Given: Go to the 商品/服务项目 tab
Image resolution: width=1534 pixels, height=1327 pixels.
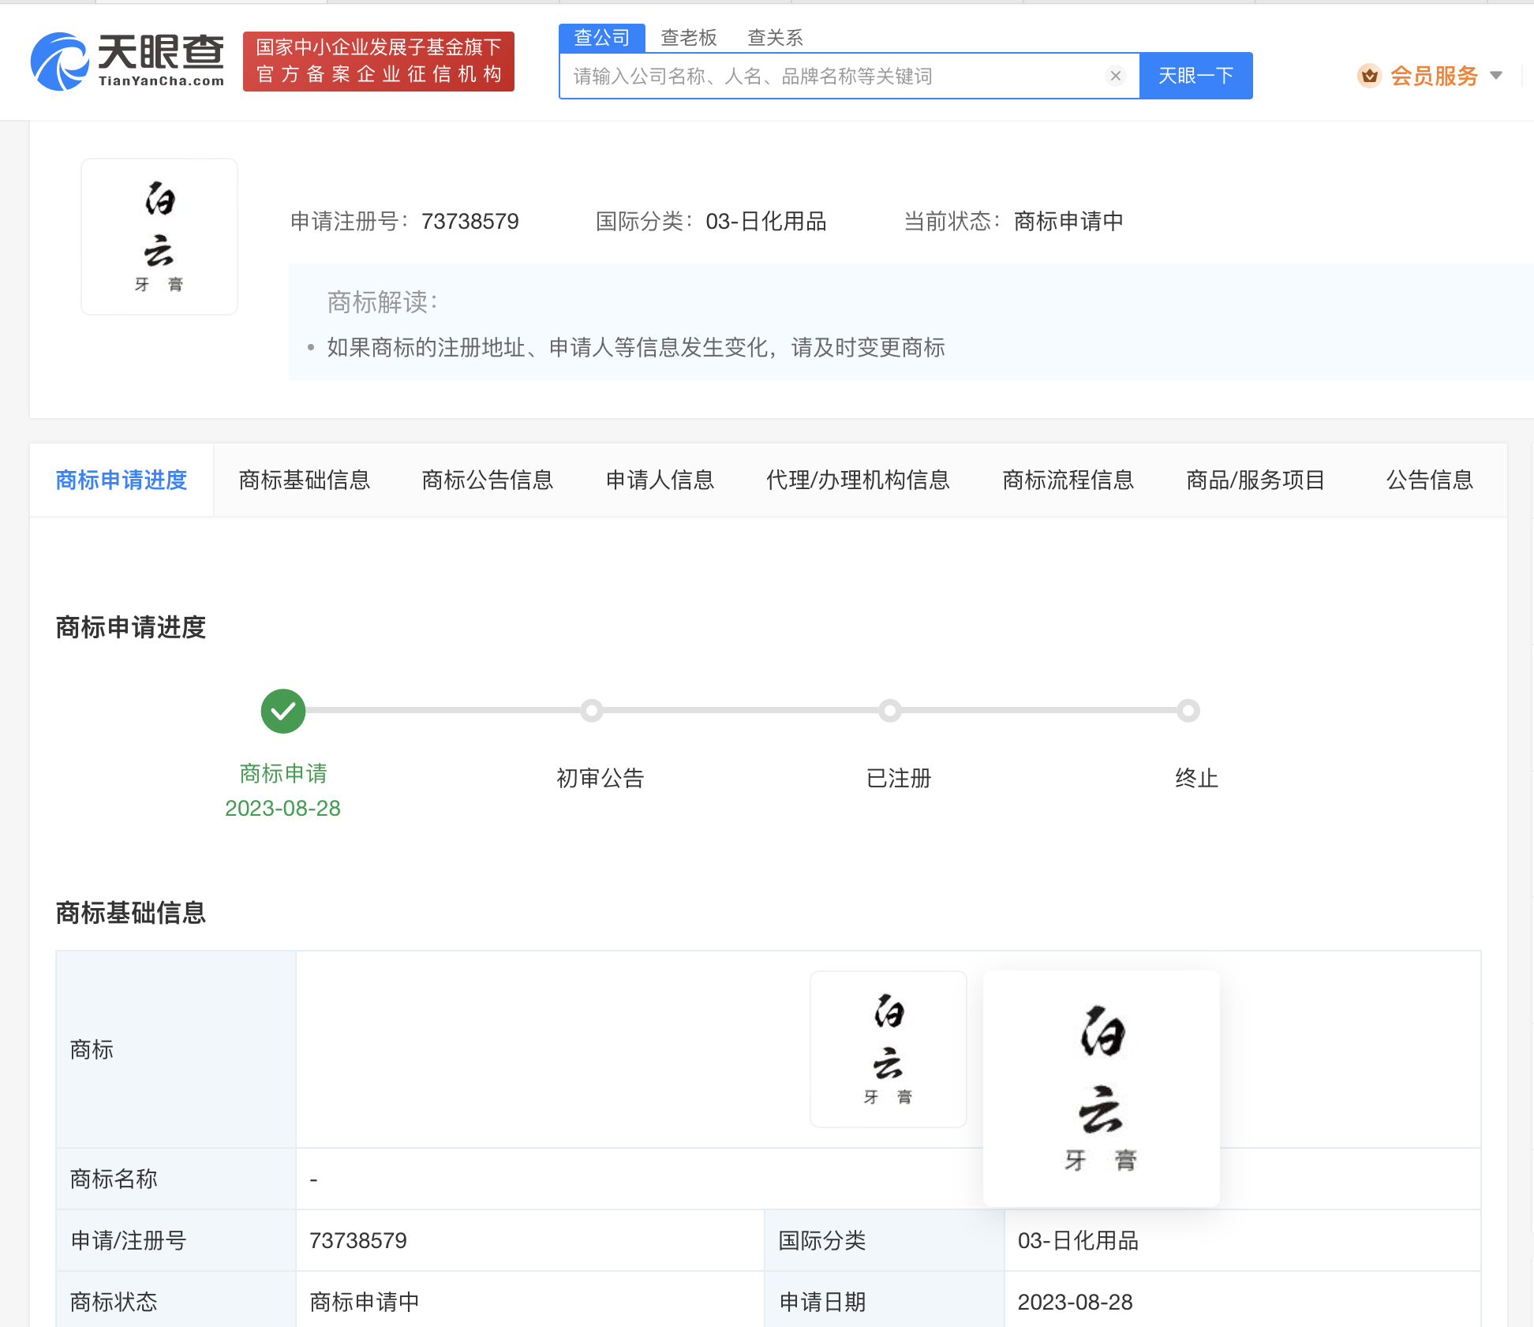Looking at the screenshot, I should [1255, 480].
